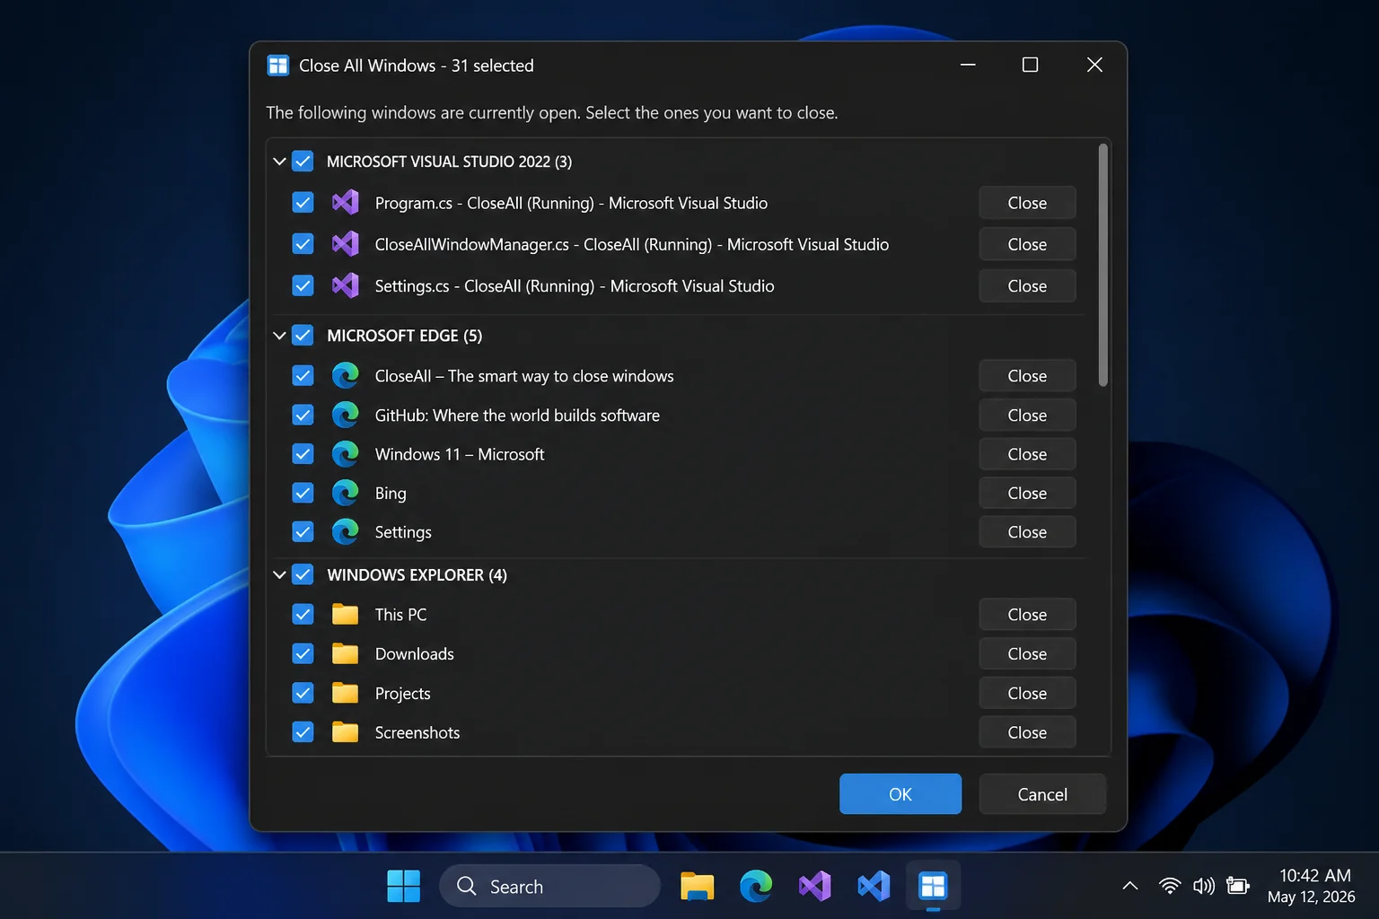1379x919 pixels.
Task: Uncheck the Windows Explorer group checkbox
Action: click(303, 574)
